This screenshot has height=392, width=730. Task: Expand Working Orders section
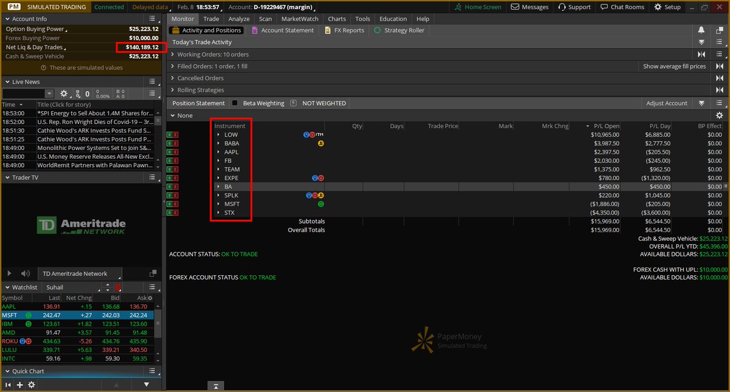pos(173,55)
